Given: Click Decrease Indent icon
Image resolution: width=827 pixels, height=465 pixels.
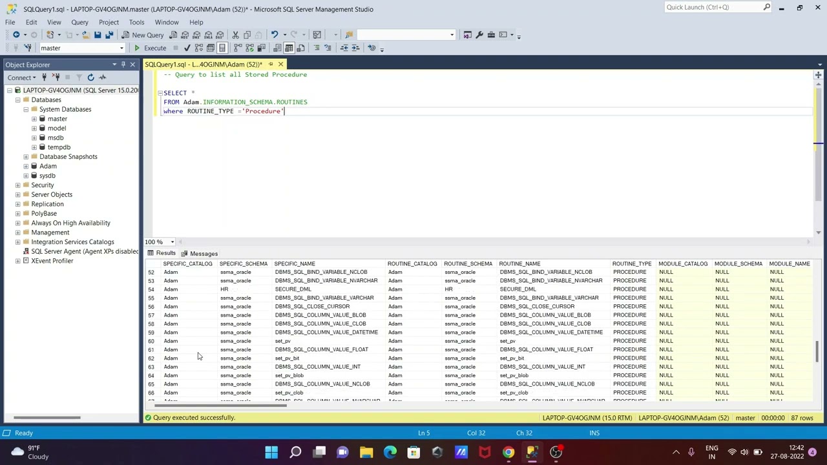Looking at the screenshot, I should coord(344,48).
